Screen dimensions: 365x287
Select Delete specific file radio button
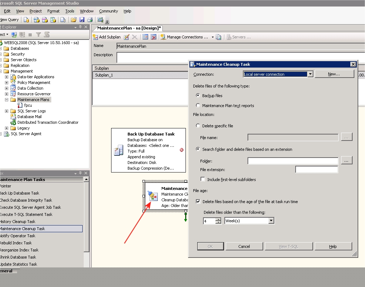198,126
